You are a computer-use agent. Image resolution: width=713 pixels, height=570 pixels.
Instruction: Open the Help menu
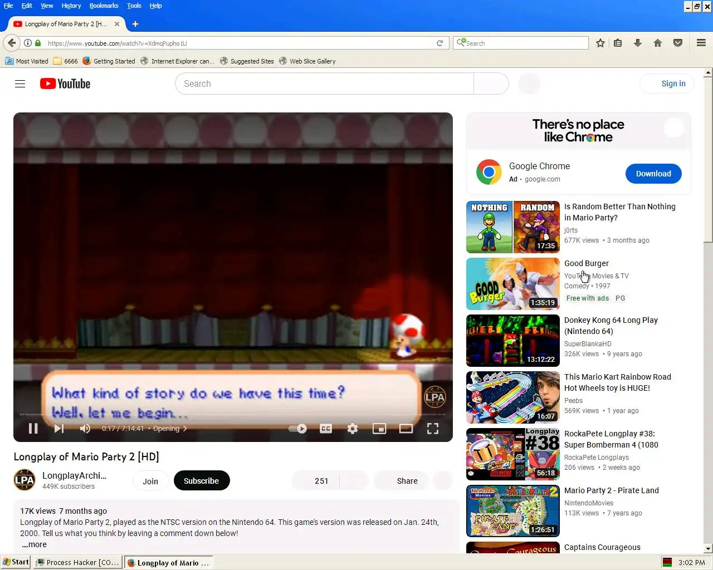[156, 6]
